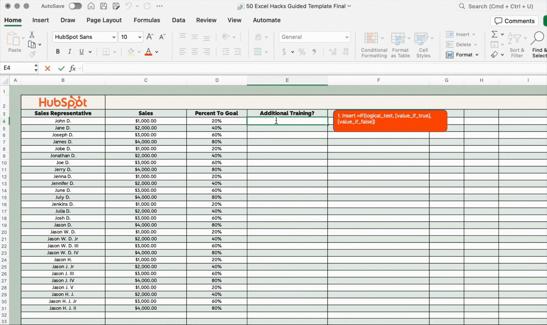
Task: Open the HubSpot Sans font name dropdown
Action: (113, 37)
